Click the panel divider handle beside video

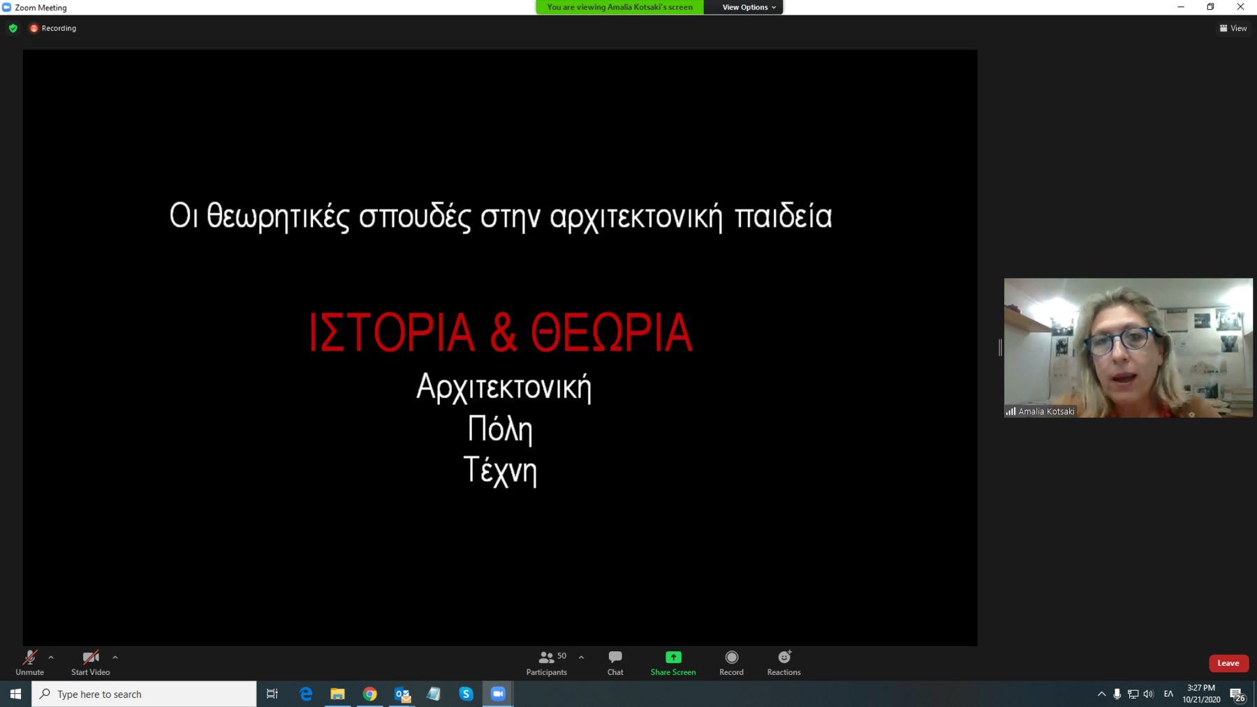click(1000, 348)
